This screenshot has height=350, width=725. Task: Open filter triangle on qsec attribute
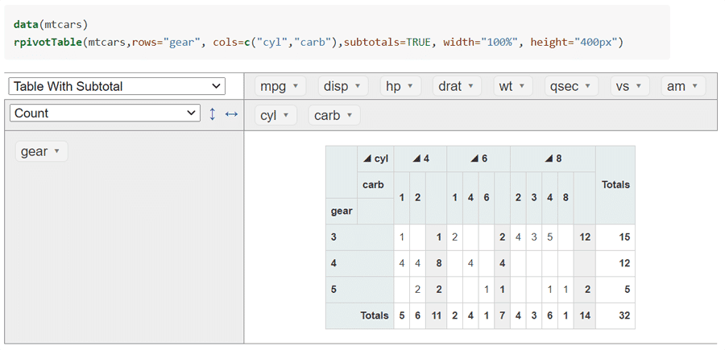pyautogui.click(x=588, y=86)
